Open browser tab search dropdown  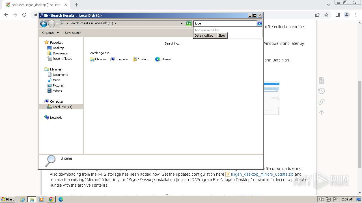(328, 5)
